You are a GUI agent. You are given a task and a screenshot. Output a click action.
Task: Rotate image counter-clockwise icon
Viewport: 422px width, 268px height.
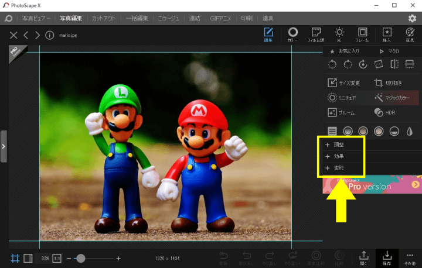pos(332,64)
